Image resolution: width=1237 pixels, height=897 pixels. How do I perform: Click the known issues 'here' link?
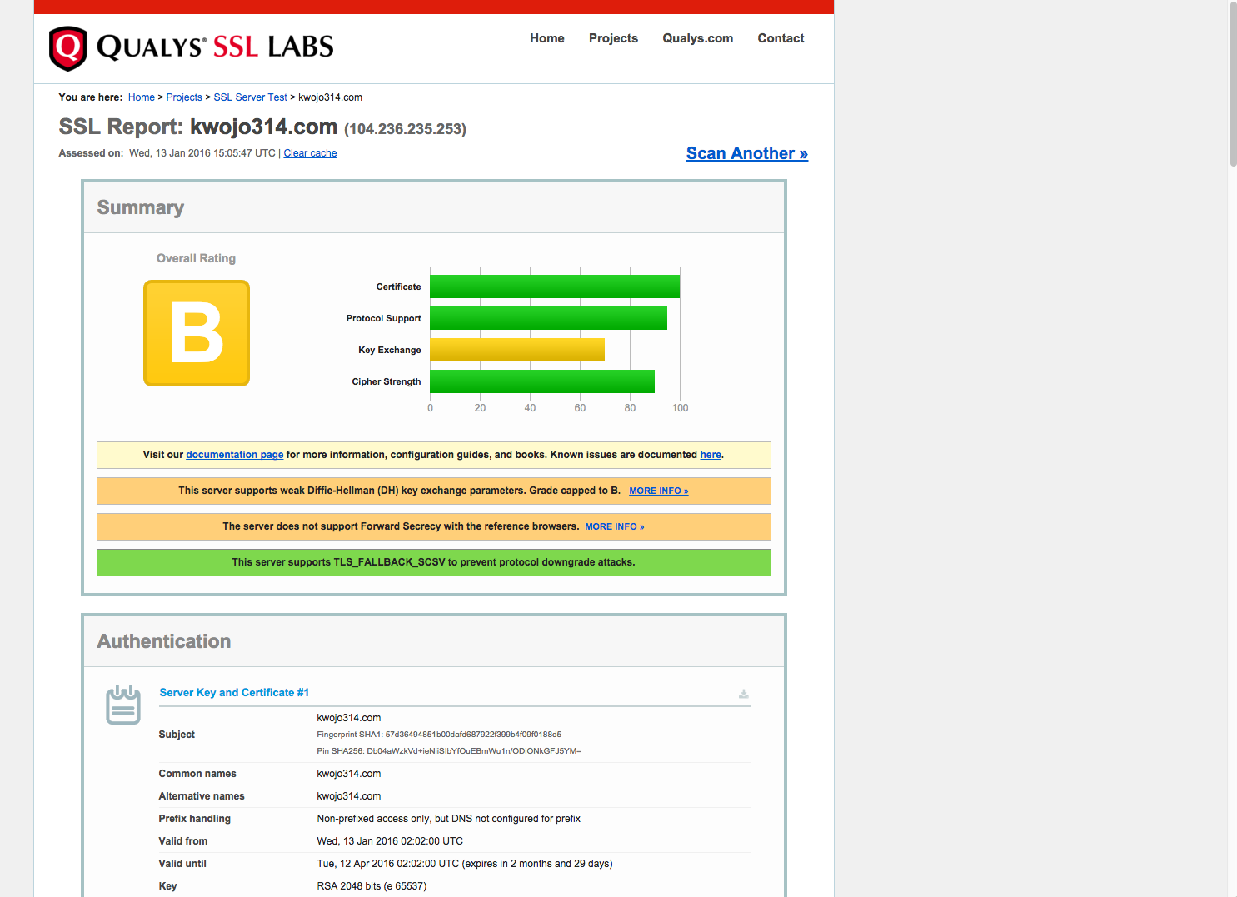pyautogui.click(x=711, y=455)
